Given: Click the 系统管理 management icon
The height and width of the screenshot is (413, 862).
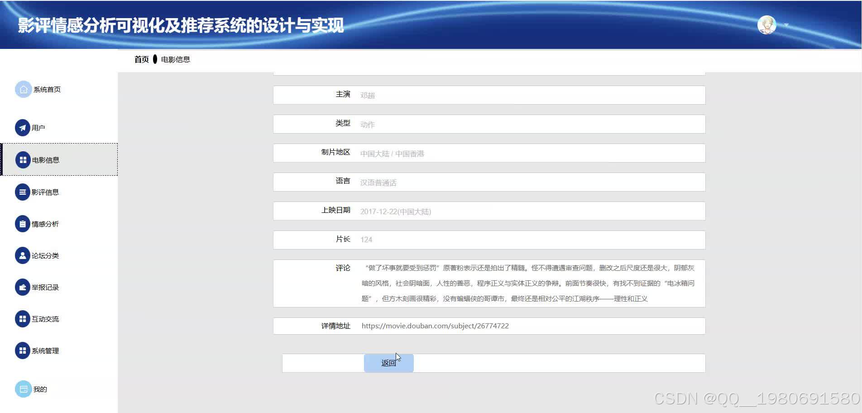Looking at the screenshot, I should tap(23, 350).
